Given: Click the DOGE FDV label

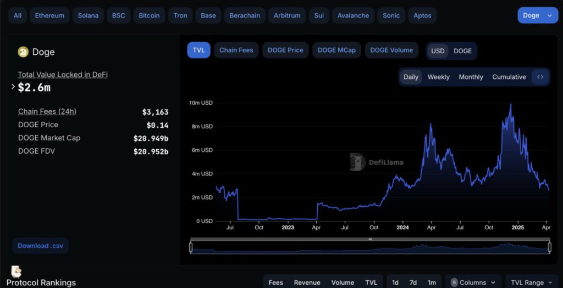Looking at the screenshot, I should pyautogui.click(x=37, y=151).
